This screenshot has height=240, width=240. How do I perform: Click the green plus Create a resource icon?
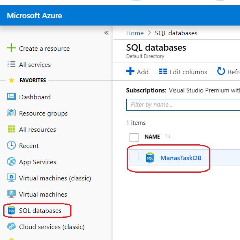point(11,48)
